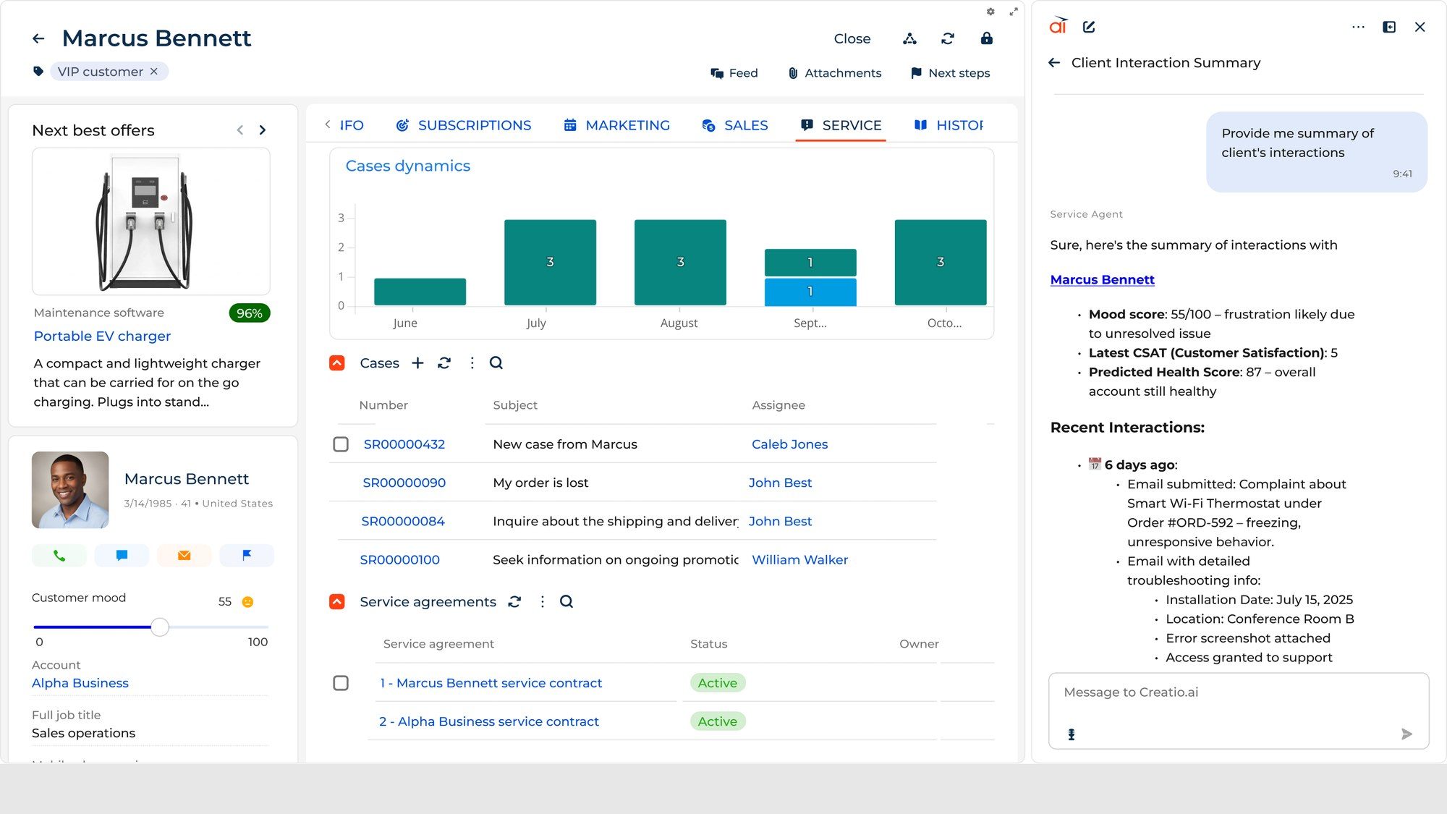
Task: Expand the page with the fullscreen arrows icon
Action: tap(1014, 12)
